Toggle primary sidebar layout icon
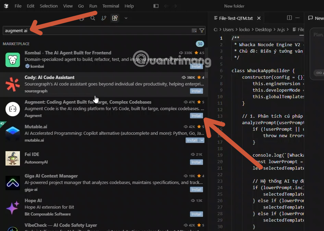This screenshot has height=231, width=324. click(x=156, y=6)
